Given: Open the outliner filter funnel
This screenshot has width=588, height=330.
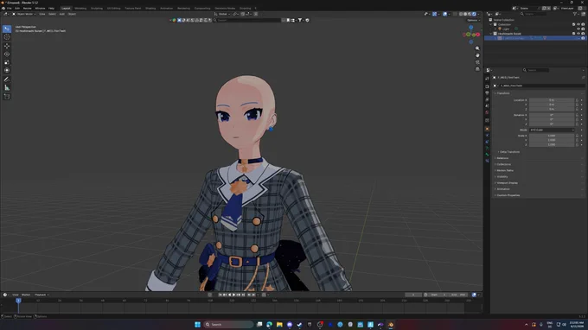Looking at the screenshot, I should click(575, 14).
